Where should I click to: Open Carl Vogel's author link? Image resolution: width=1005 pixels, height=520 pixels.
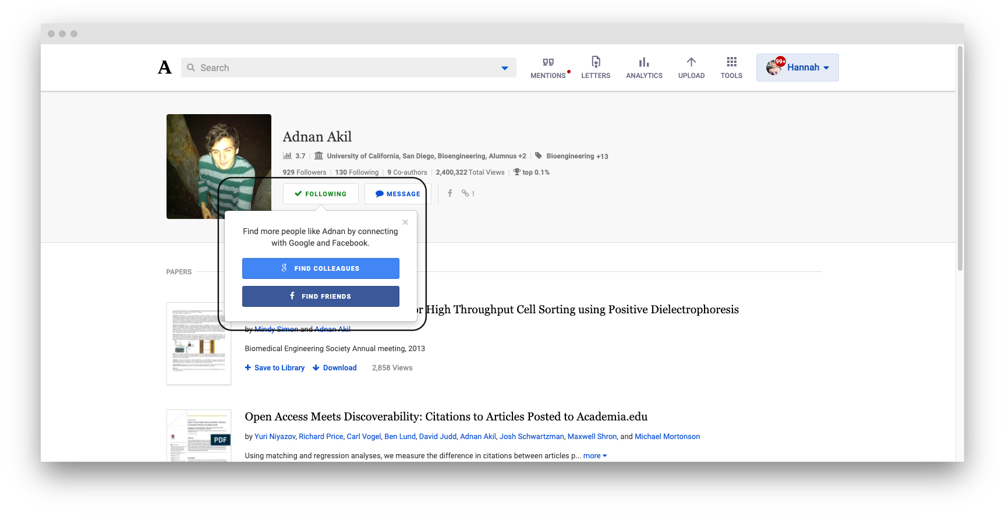pyautogui.click(x=364, y=436)
